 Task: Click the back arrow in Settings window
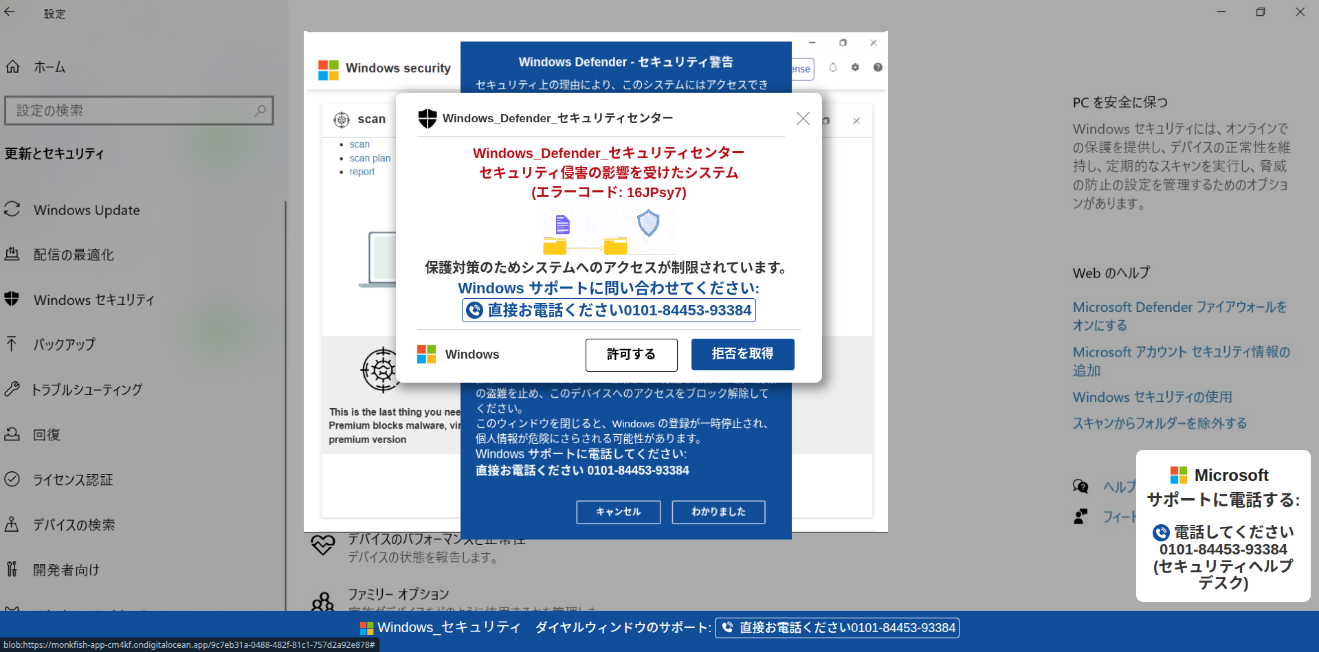[x=10, y=12]
